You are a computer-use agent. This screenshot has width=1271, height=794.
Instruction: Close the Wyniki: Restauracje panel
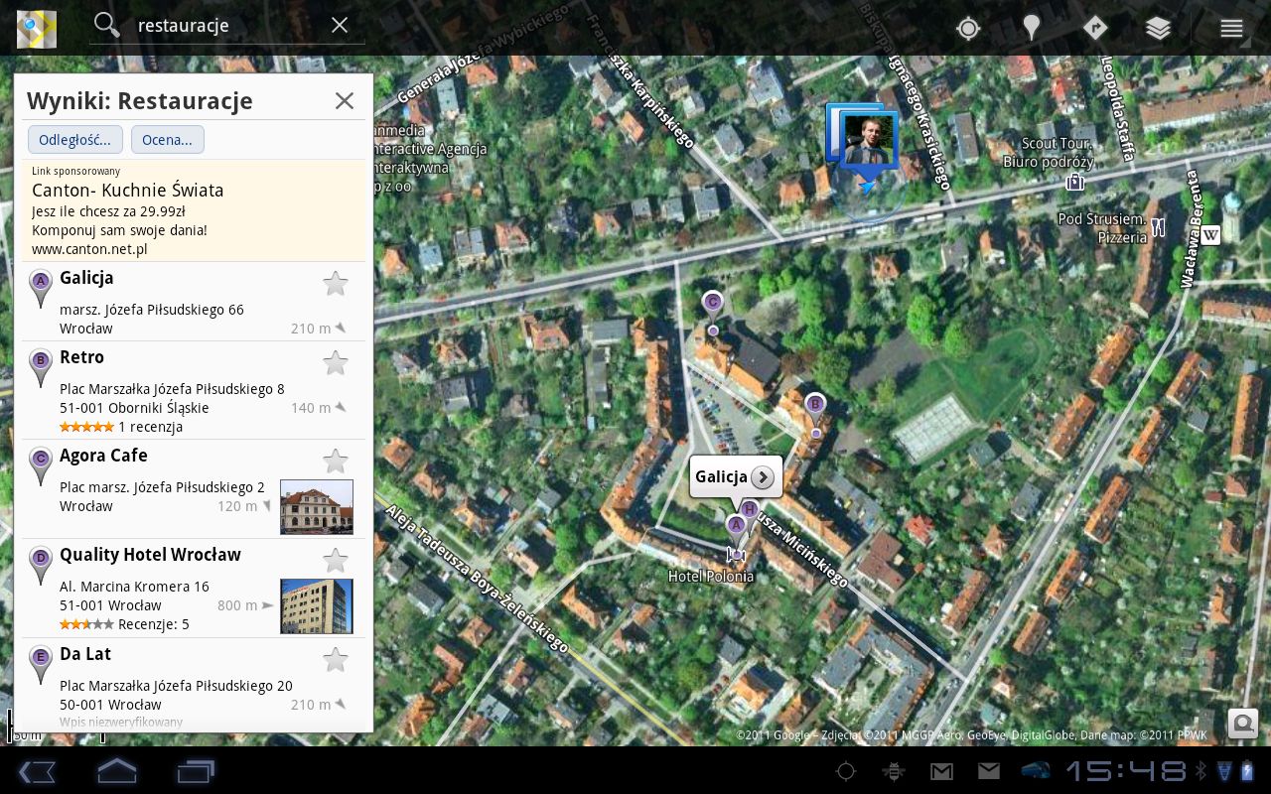(344, 100)
